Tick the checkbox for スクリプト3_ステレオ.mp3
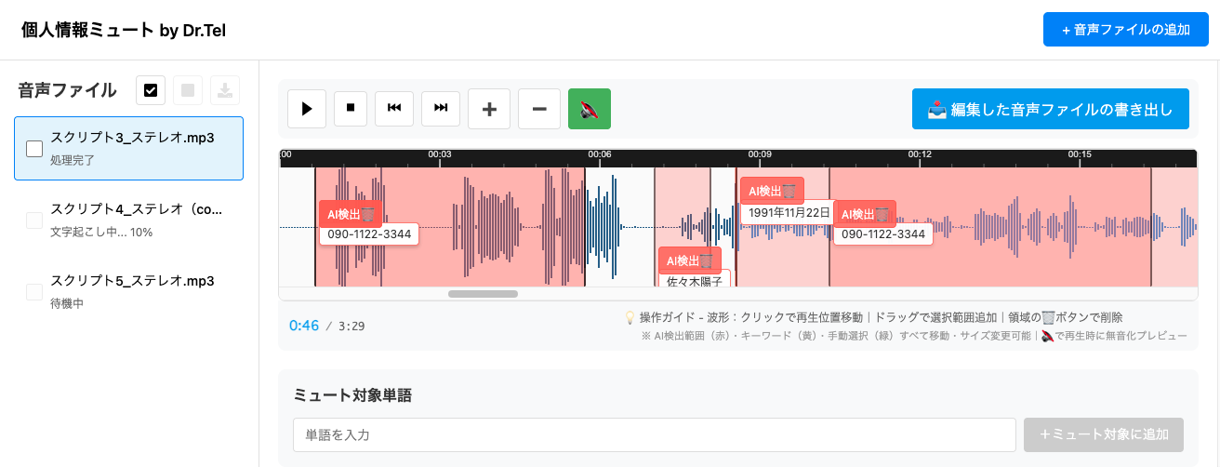Viewport: 1220px width, 467px height. click(34, 149)
